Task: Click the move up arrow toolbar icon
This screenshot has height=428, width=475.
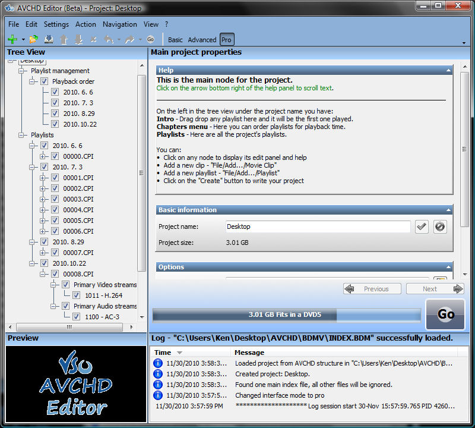Action: 64,39
